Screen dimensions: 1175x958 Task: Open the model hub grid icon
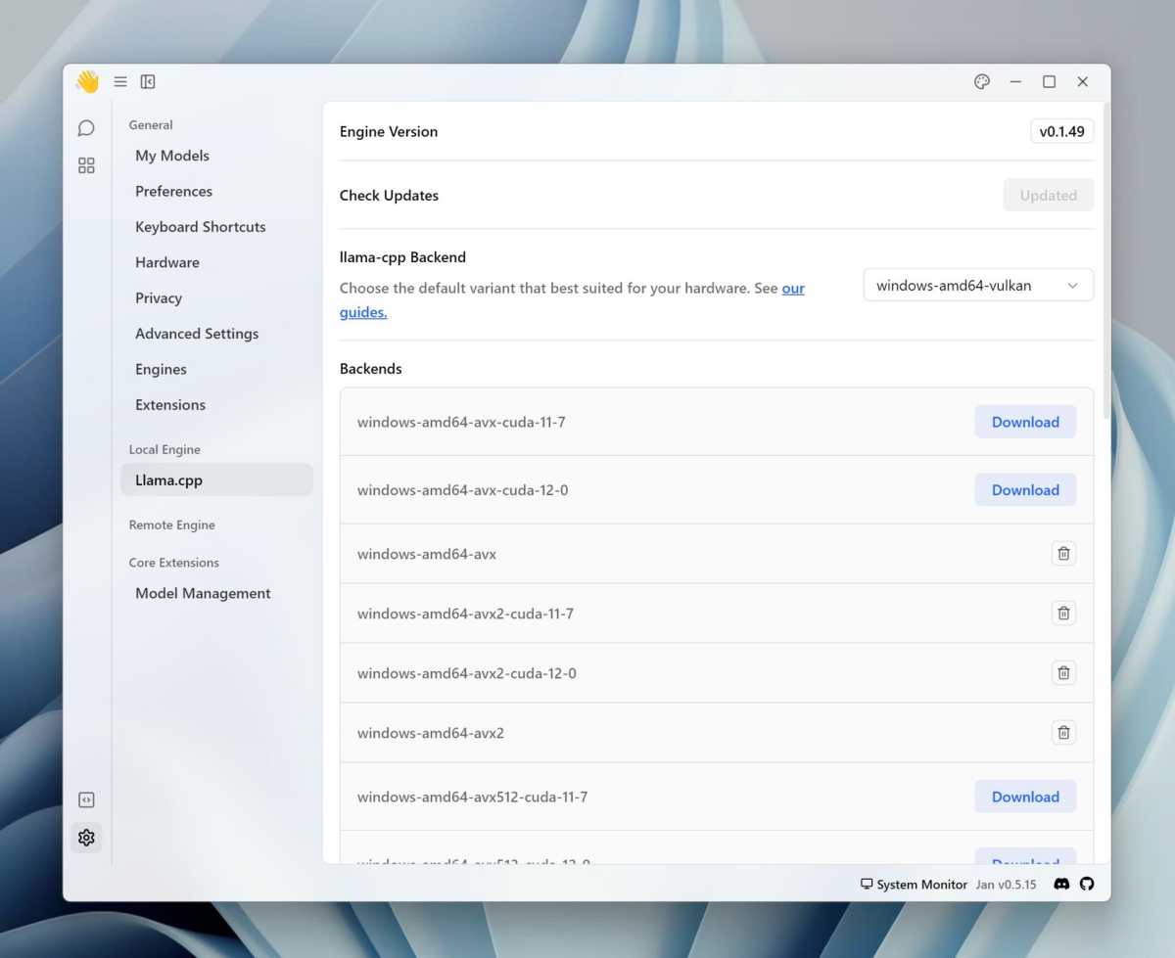coord(86,165)
